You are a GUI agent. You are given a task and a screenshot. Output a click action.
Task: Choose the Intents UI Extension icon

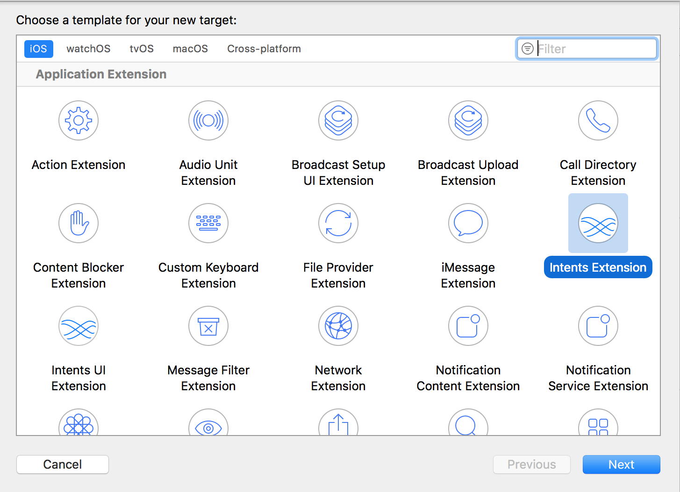coord(79,326)
